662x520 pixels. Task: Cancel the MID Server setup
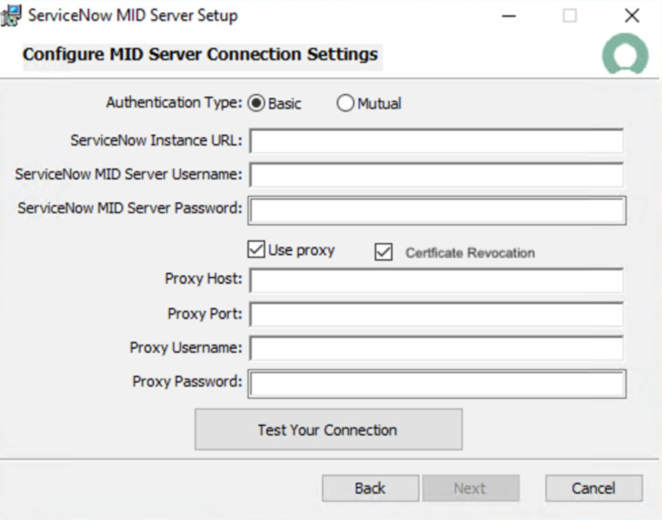[594, 489]
